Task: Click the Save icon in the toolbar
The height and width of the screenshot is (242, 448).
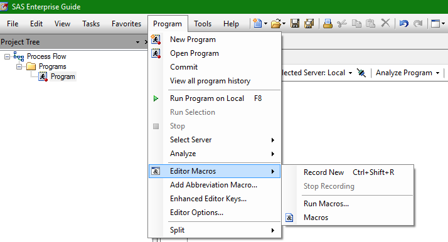Action: point(295,23)
